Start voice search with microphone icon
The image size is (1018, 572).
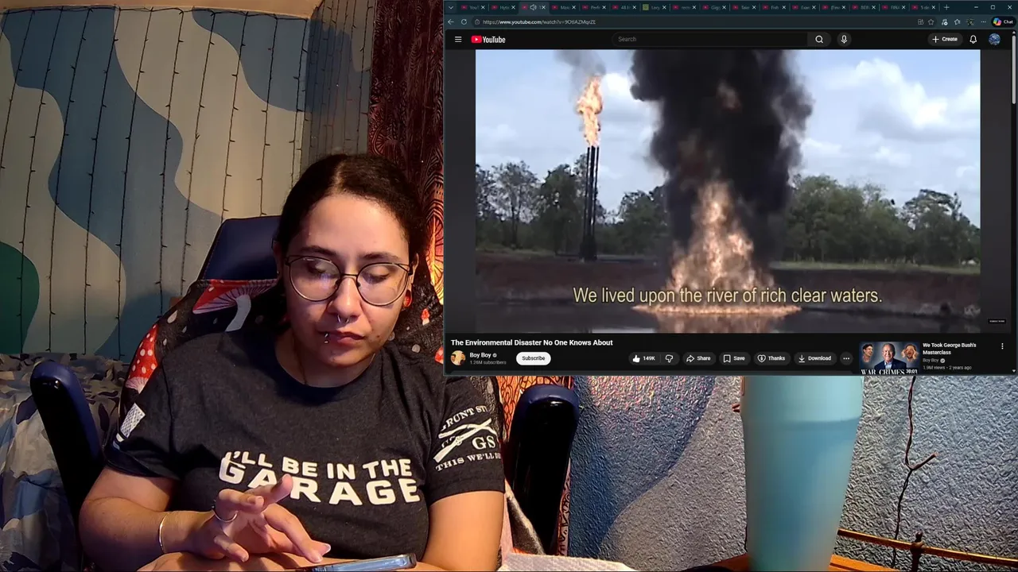(x=844, y=39)
